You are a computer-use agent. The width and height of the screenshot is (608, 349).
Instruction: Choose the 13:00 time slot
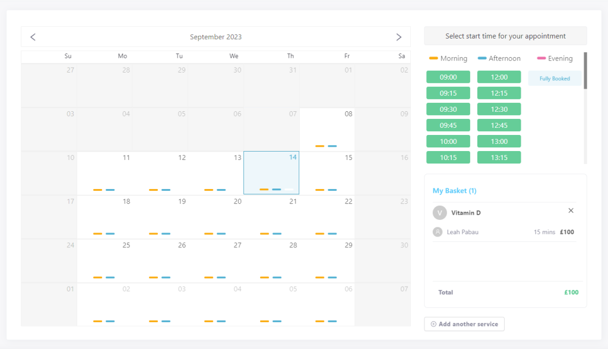(499, 142)
